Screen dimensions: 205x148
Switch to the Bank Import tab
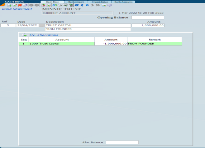click(x=76, y=2)
